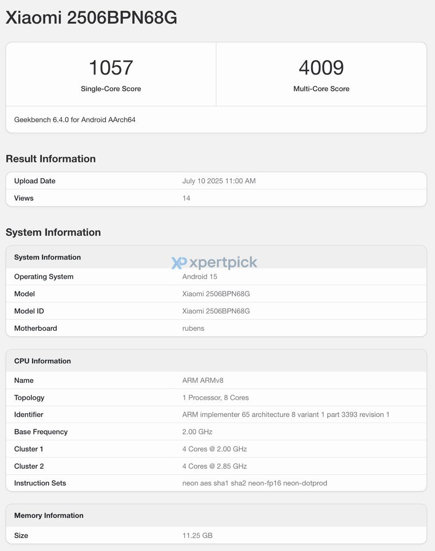Click the Memory Information table header
435x551 pixels.
click(x=49, y=515)
